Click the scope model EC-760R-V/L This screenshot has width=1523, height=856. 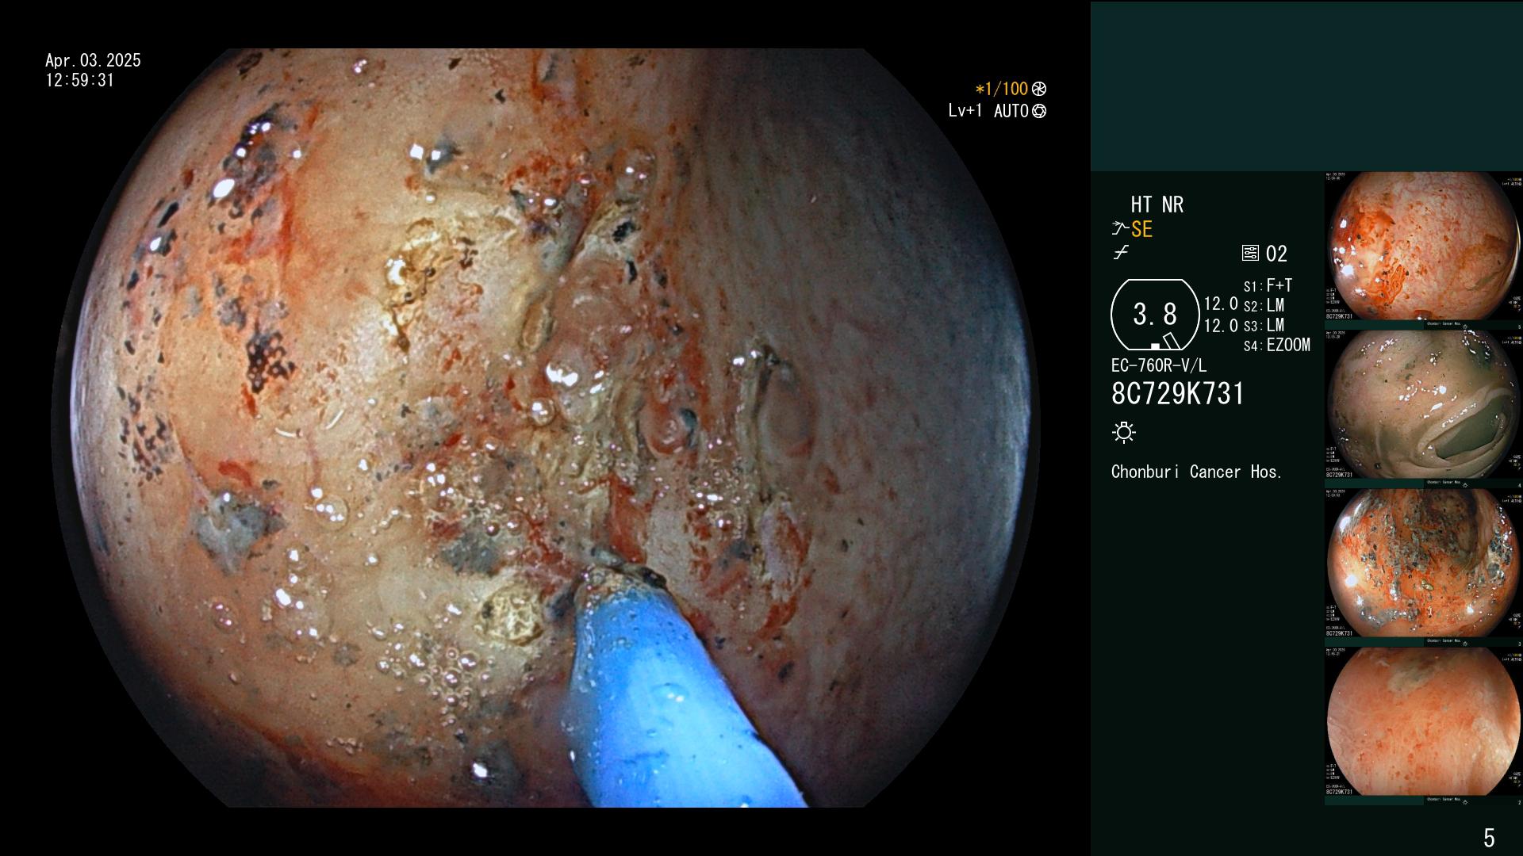pos(1158,366)
